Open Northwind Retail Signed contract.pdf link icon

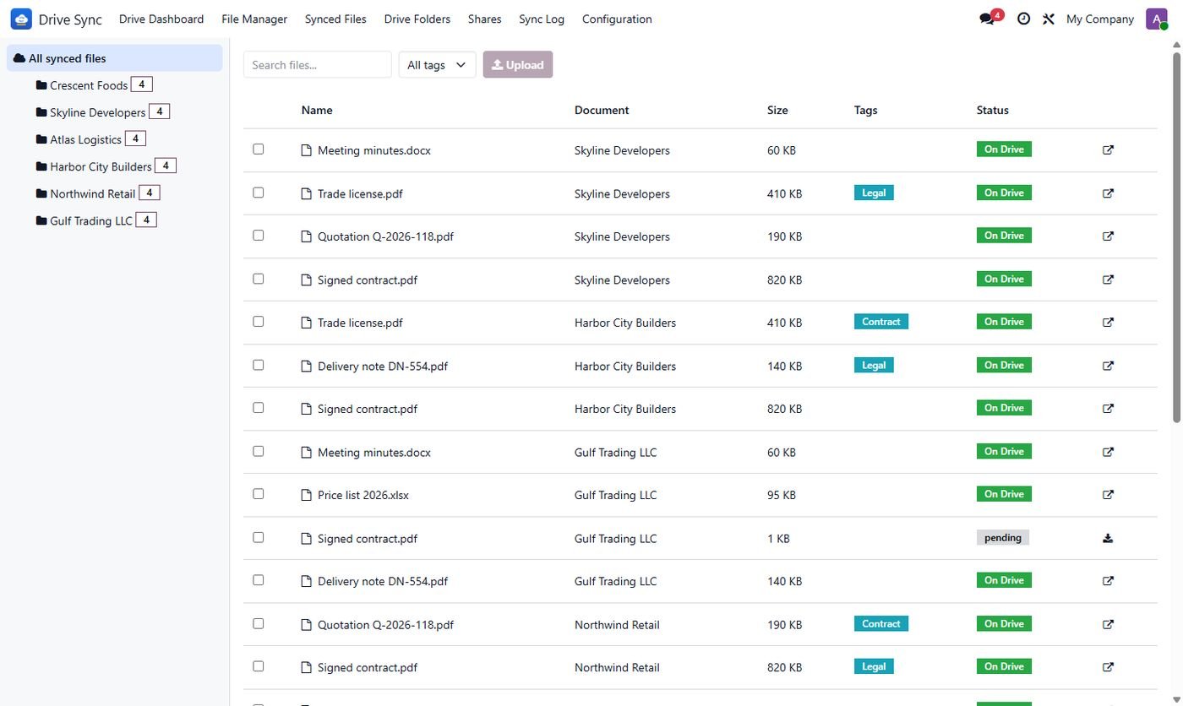point(1108,667)
